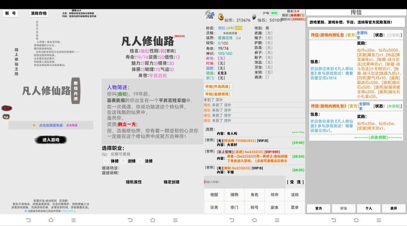Tap home icon under the main game screen
This screenshot has width=407, height=226.
254,220
